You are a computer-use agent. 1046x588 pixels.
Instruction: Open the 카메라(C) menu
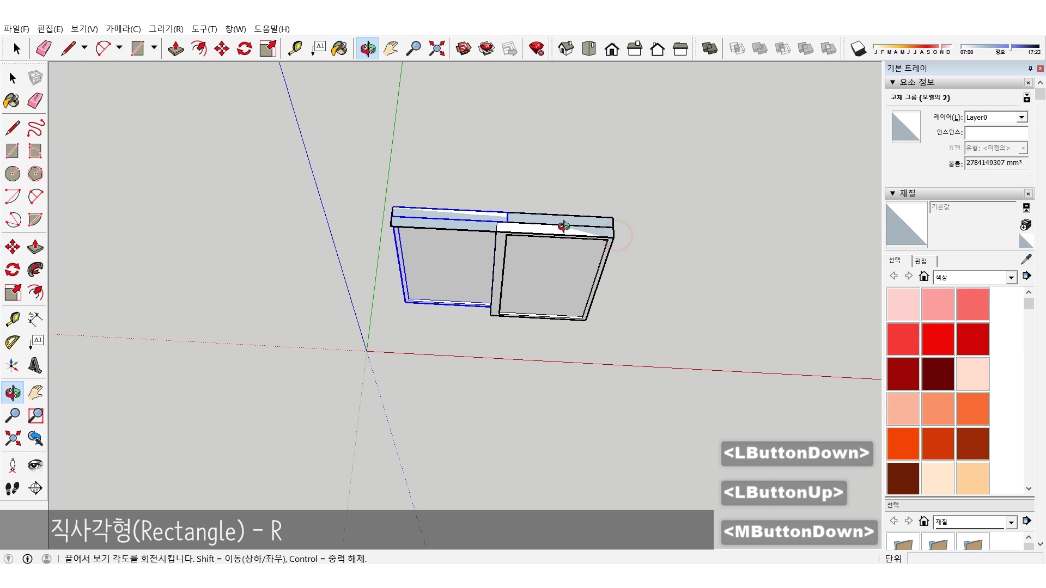pos(123,29)
